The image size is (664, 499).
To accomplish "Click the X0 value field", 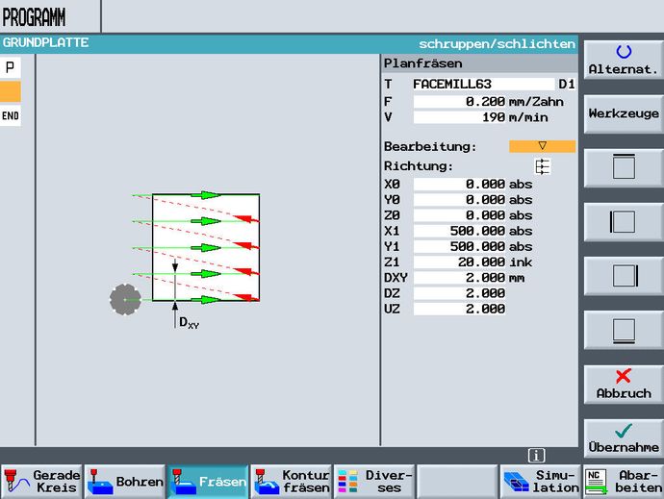I will [459, 184].
